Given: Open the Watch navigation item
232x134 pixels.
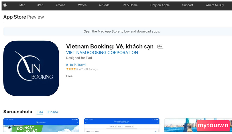Looking at the screenshot, I should [82, 5].
